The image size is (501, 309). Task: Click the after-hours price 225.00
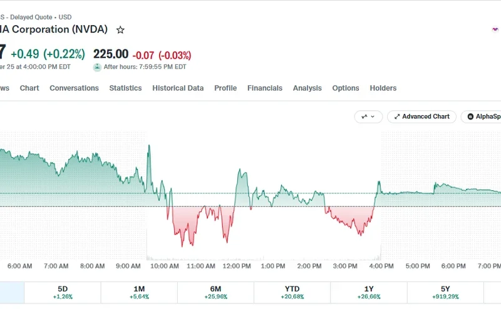tap(111, 54)
